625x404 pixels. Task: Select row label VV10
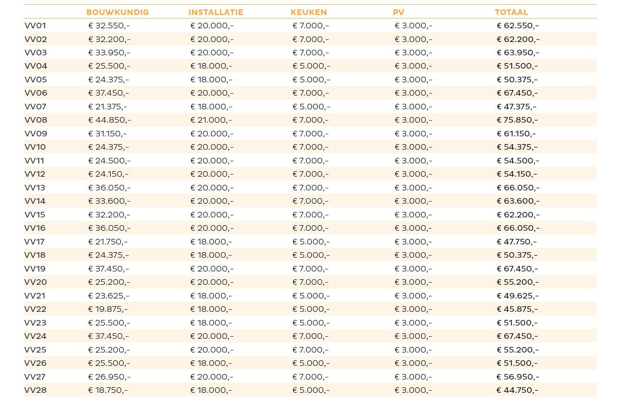35,147
